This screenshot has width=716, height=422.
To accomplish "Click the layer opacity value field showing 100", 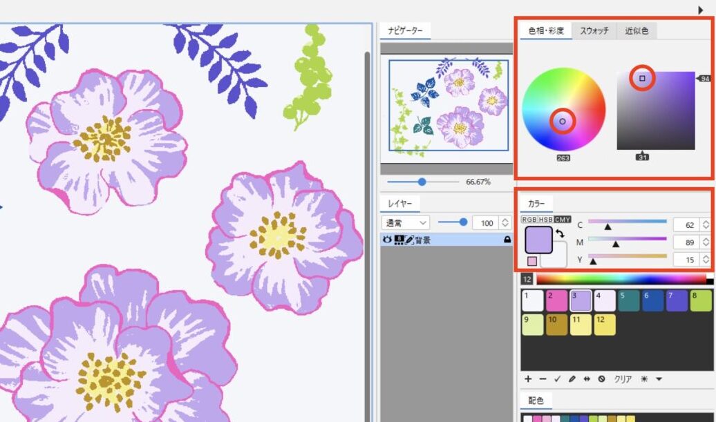I will point(487,222).
